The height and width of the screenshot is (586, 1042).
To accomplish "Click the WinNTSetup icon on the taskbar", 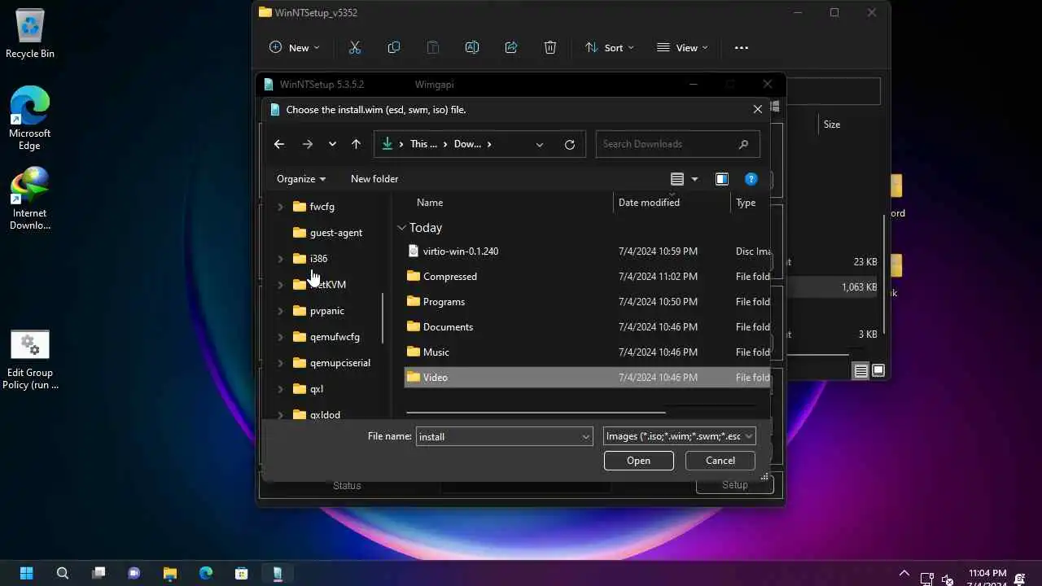I will click(x=278, y=573).
